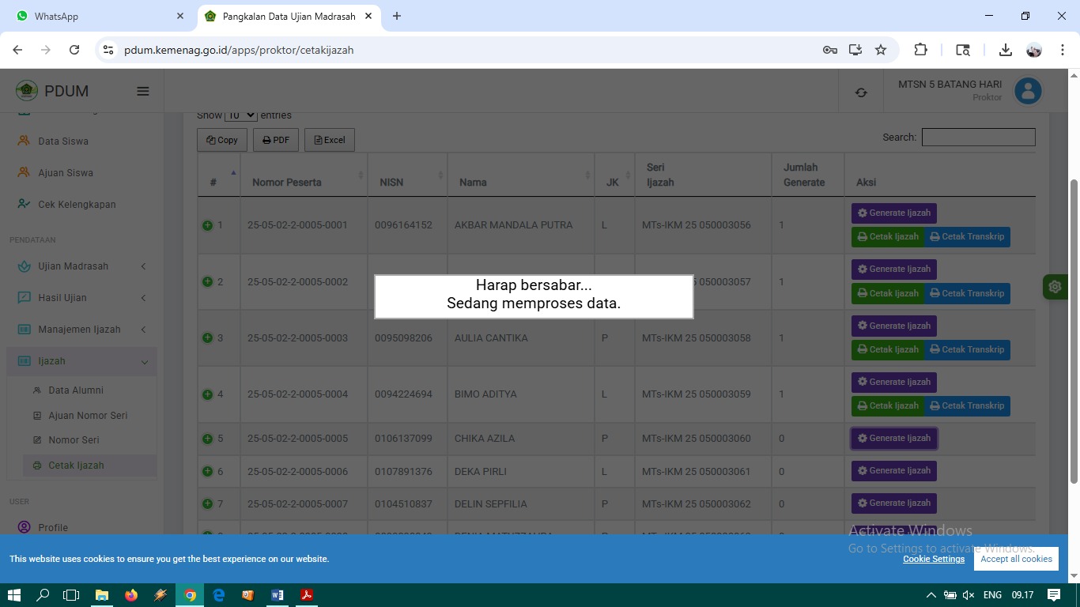Expand row 1 details with green plus
The width and height of the screenshot is (1080, 607).
point(207,225)
